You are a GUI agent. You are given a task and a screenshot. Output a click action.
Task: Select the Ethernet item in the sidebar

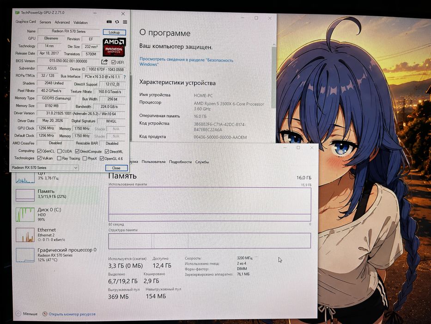(56, 235)
